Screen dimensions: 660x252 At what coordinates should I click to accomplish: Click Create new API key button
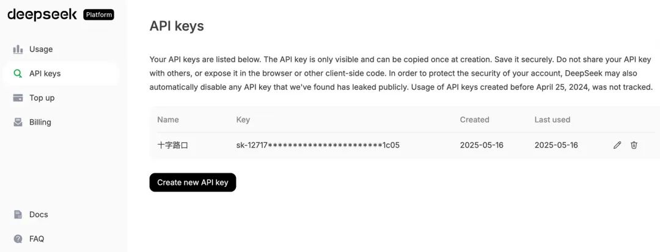pyautogui.click(x=193, y=182)
